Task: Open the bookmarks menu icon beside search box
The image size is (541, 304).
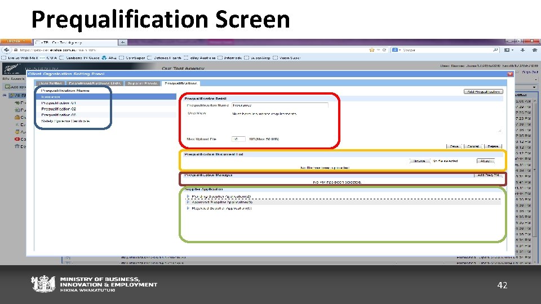Action: coord(507,50)
